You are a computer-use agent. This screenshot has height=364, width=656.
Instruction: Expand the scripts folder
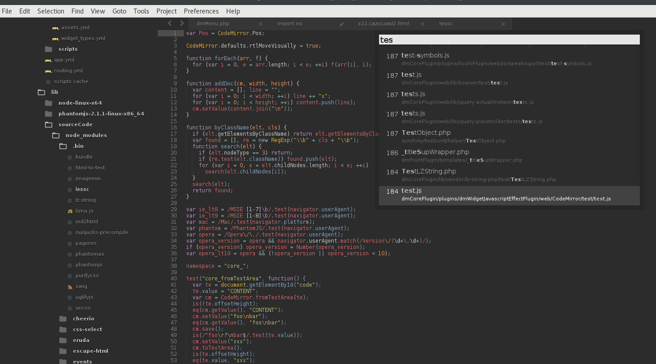click(49, 49)
